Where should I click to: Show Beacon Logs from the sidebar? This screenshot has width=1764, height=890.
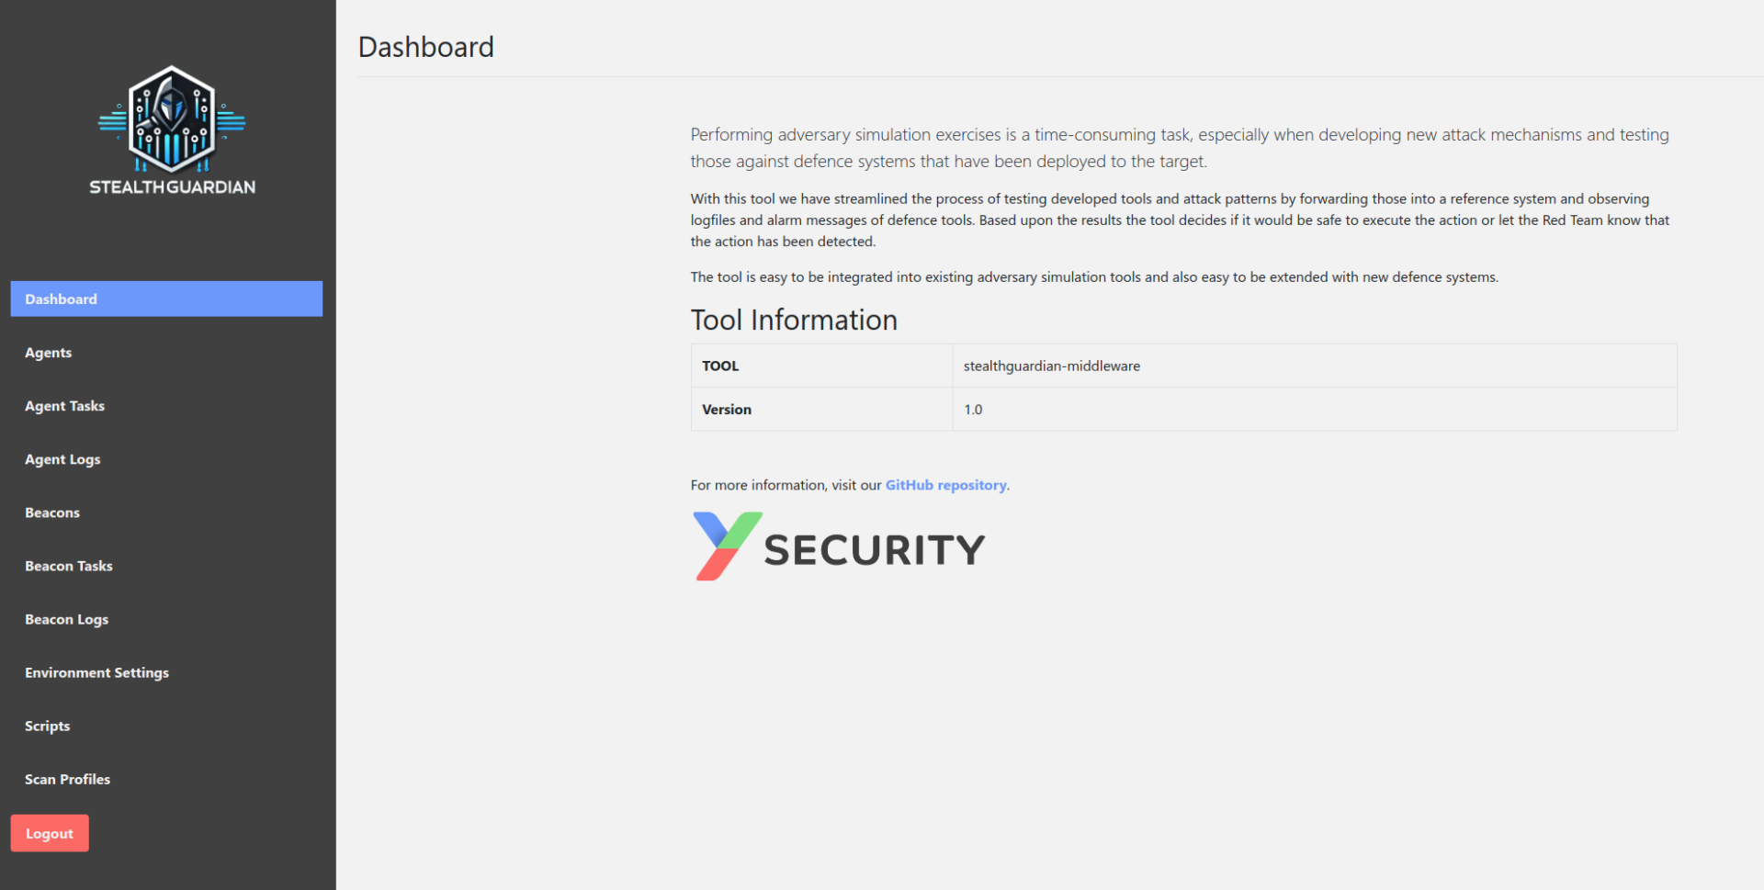click(67, 619)
